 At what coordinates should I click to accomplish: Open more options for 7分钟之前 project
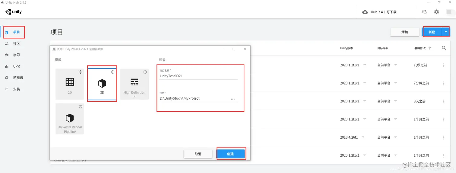(444, 83)
